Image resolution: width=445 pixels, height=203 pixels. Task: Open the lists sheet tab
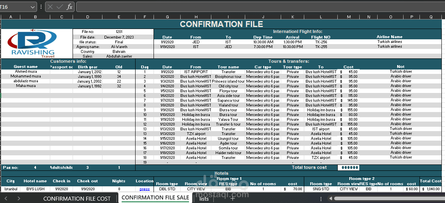tap(204, 199)
